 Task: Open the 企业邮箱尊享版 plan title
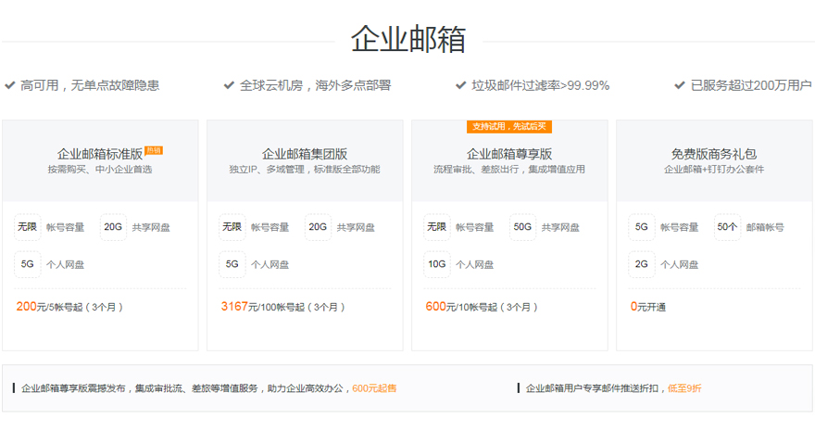click(x=509, y=154)
